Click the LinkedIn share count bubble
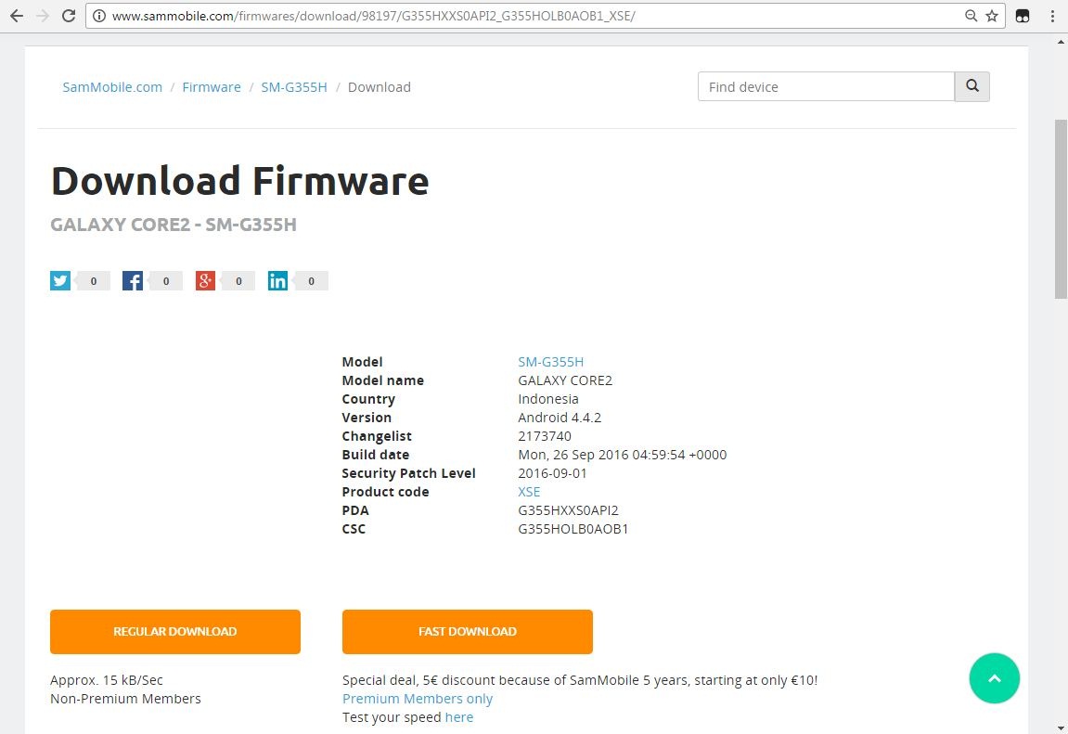The height and width of the screenshot is (734, 1068). pos(311,280)
